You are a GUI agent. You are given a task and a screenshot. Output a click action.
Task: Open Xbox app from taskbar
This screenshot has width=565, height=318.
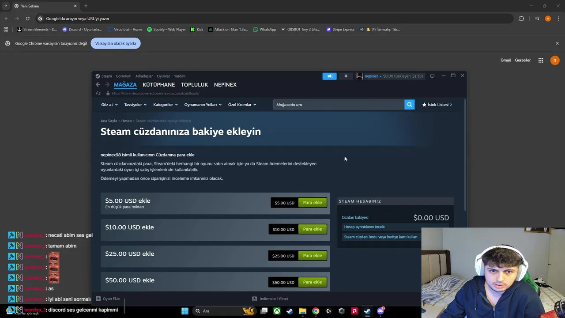click(x=277, y=311)
